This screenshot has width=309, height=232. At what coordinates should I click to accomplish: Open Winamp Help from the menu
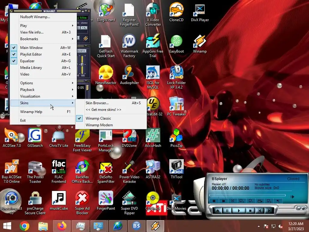43,112
